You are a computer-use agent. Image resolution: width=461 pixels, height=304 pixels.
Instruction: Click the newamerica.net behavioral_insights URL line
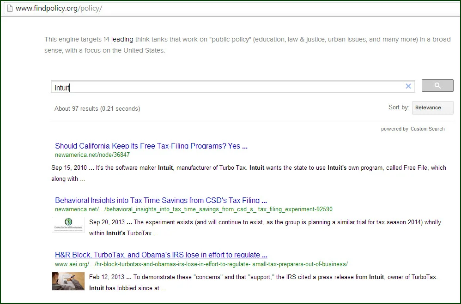(194, 209)
